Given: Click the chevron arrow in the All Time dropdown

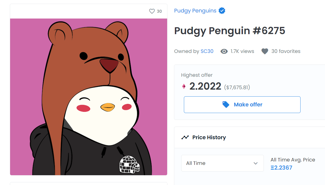Looking at the screenshot, I should (x=256, y=163).
